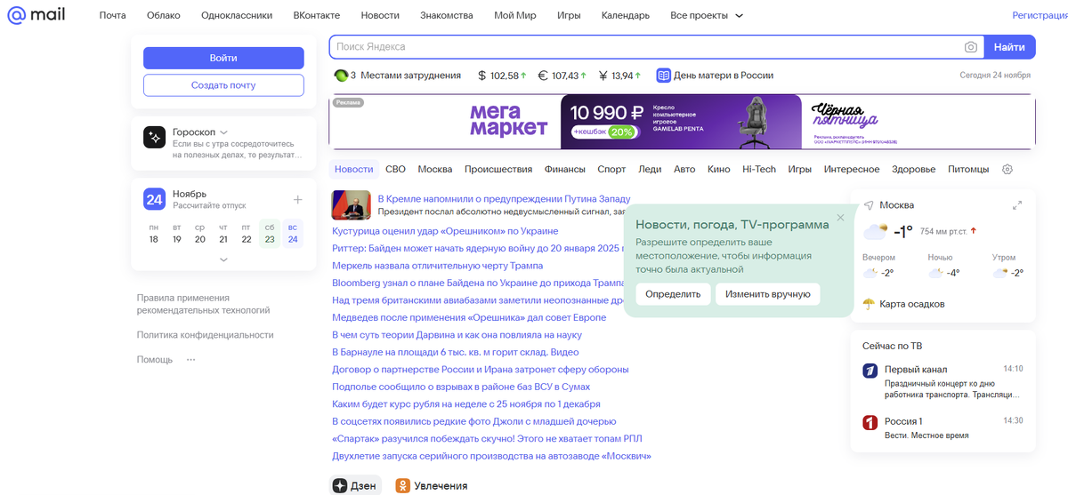Add calendar event with plus icon
Image resolution: width=1068 pixels, height=495 pixels.
click(x=297, y=199)
